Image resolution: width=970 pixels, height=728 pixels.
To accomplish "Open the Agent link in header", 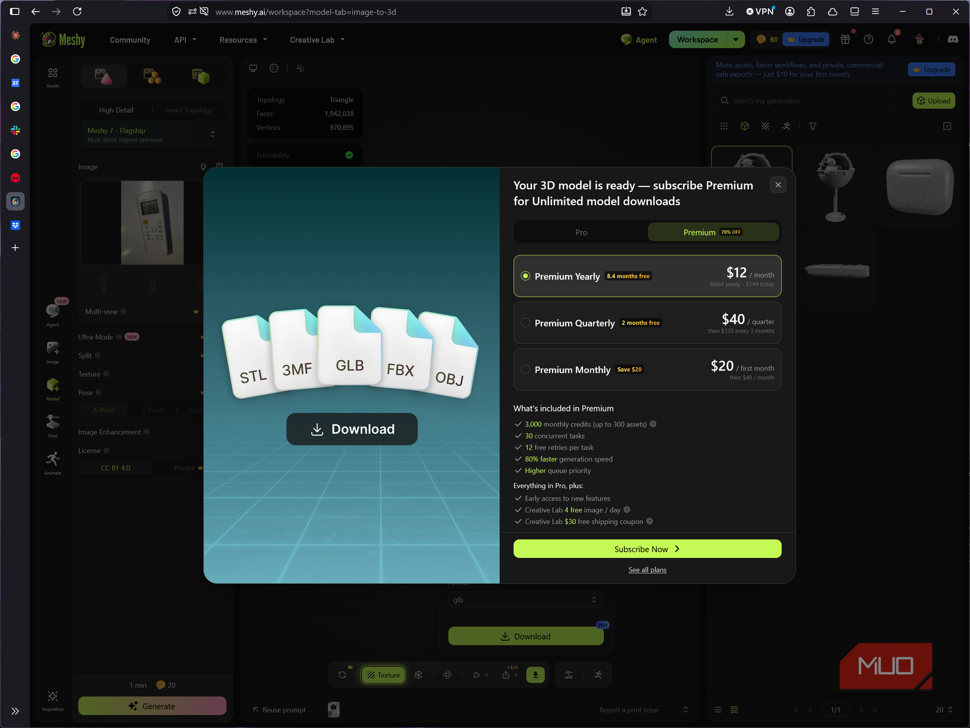I will tap(639, 39).
